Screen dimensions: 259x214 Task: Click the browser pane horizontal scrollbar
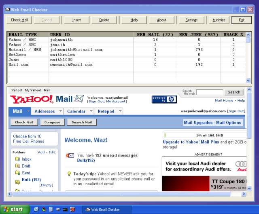[x=121, y=194]
